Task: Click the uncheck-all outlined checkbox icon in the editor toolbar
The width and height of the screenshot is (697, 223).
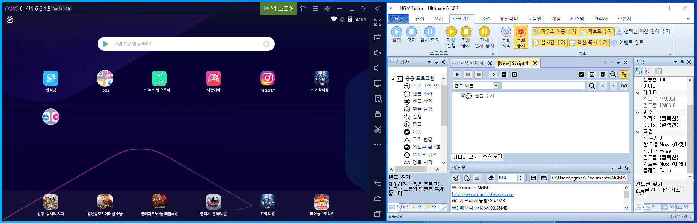Action: tap(592, 74)
